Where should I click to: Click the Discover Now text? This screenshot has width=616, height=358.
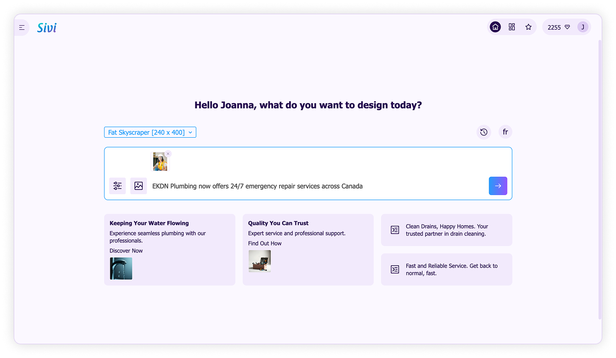(126, 251)
